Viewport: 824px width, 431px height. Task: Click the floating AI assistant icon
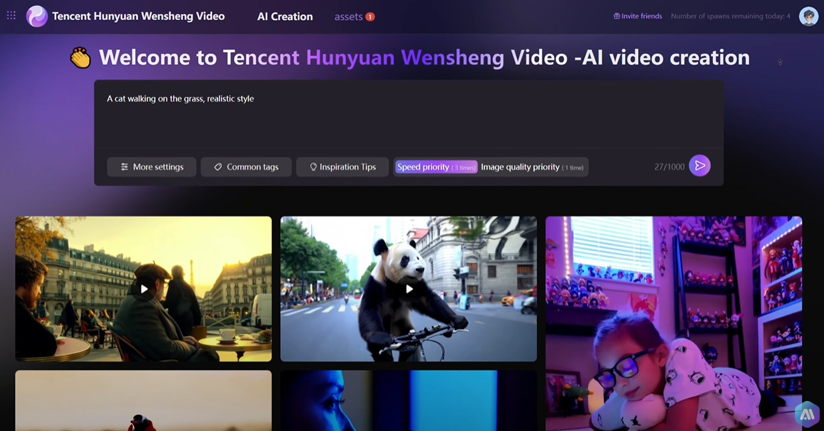click(x=807, y=415)
